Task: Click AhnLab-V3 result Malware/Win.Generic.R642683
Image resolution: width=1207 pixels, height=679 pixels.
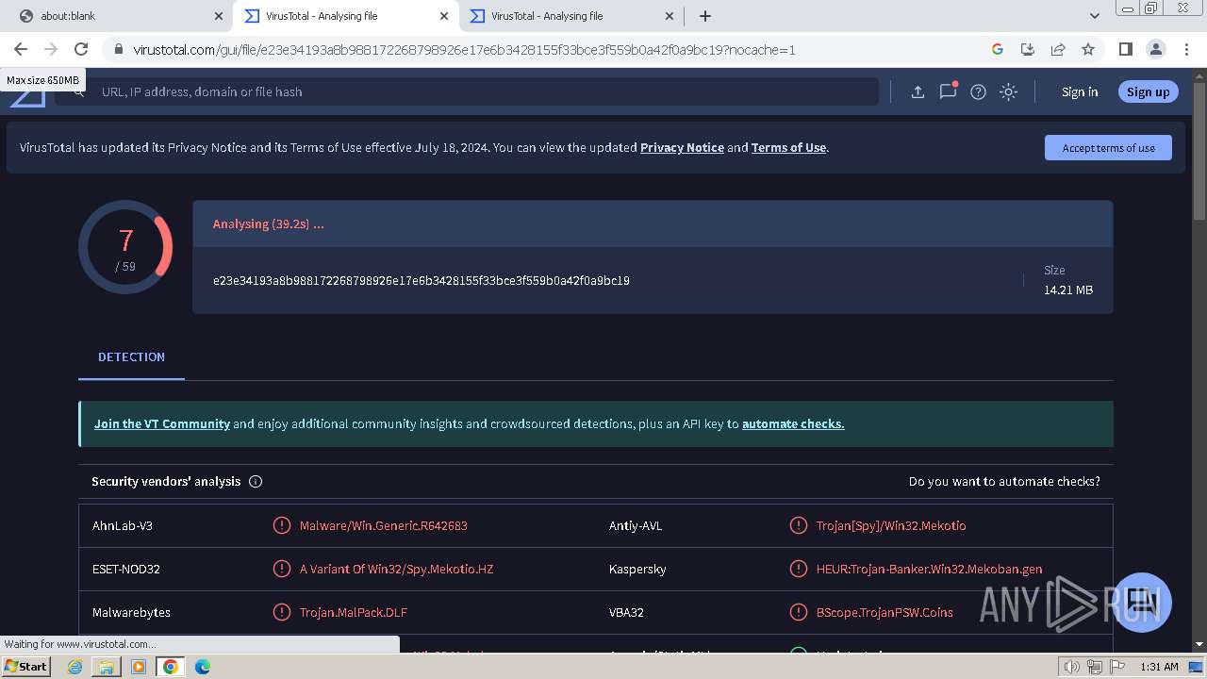Action: (x=384, y=525)
